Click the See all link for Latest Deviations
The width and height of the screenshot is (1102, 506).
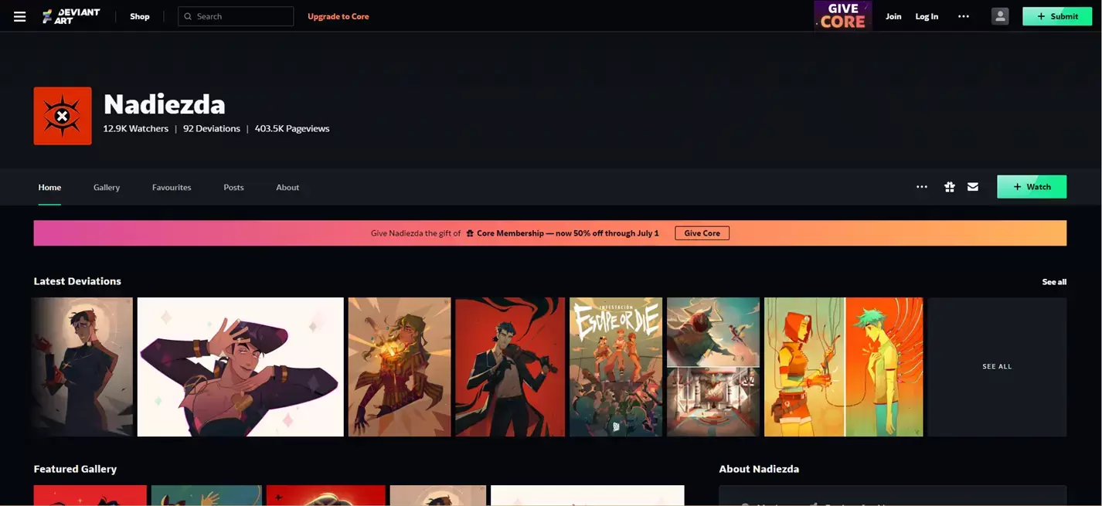pyautogui.click(x=1054, y=282)
